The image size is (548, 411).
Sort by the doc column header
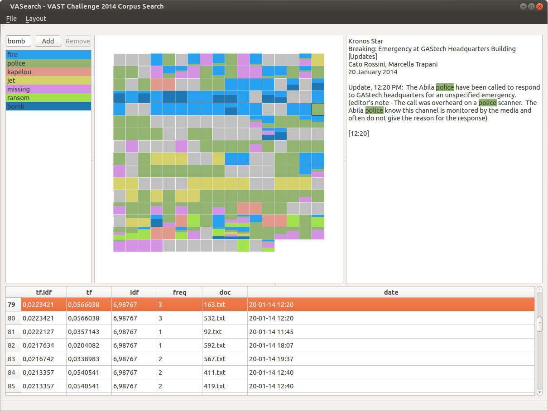[x=225, y=292]
